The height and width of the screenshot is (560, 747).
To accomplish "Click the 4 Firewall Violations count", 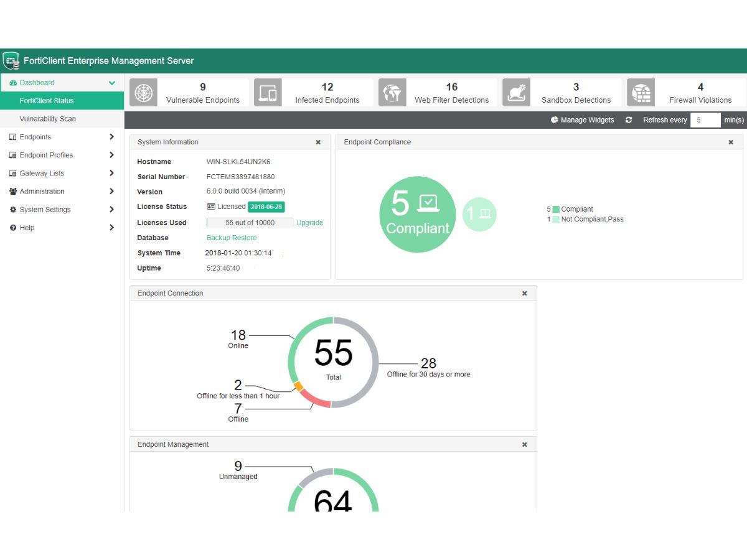I will [x=701, y=87].
